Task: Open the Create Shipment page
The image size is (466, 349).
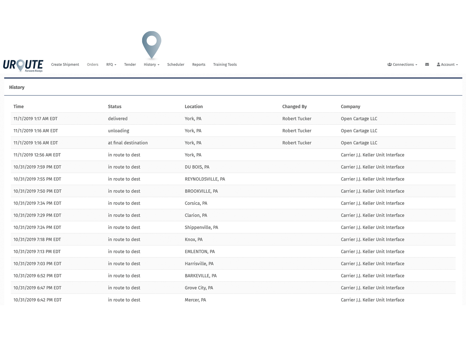Action: tap(65, 65)
